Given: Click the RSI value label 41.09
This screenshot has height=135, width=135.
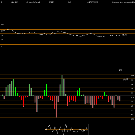Looking at the screenshot, I should coord(124,35).
